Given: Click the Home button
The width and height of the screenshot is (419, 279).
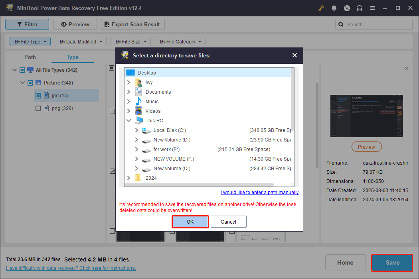Looking at the screenshot, I should click(x=345, y=263).
